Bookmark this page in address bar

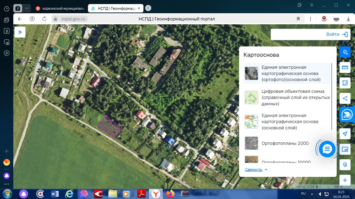coord(298,19)
